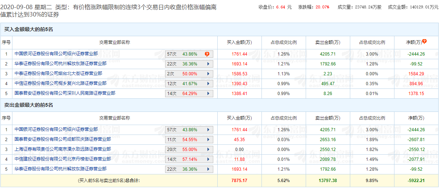Click the sell amount 8.26
The image size is (439, 189).
click(x=328, y=94)
